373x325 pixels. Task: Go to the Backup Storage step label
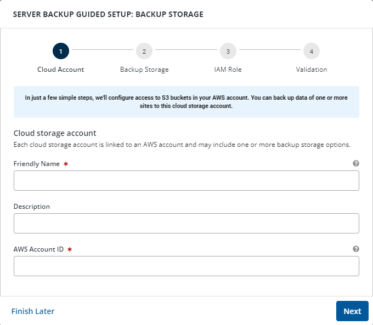pos(144,70)
